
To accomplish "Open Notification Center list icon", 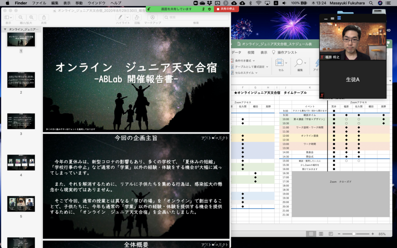I will (388, 3).
